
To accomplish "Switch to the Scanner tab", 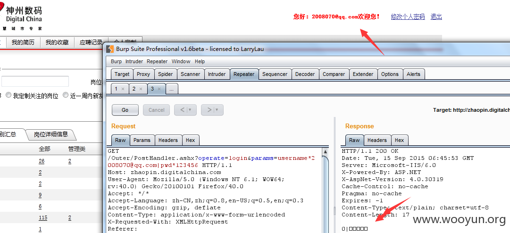I will [x=190, y=74].
